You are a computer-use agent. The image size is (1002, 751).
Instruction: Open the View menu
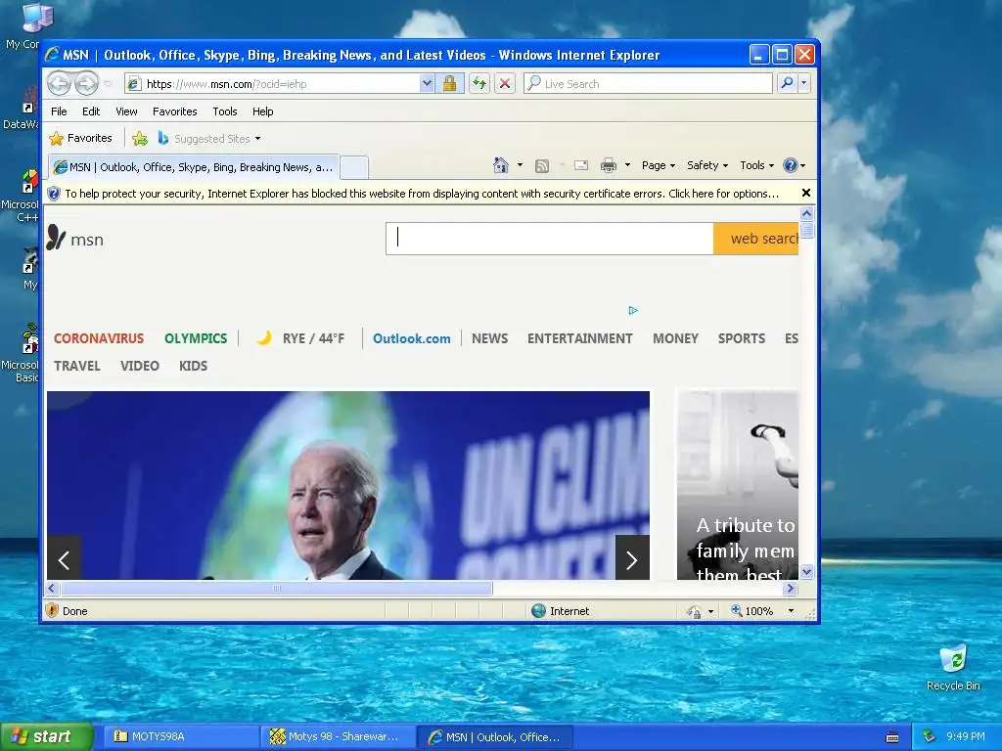pyautogui.click(x=126, y=111)
